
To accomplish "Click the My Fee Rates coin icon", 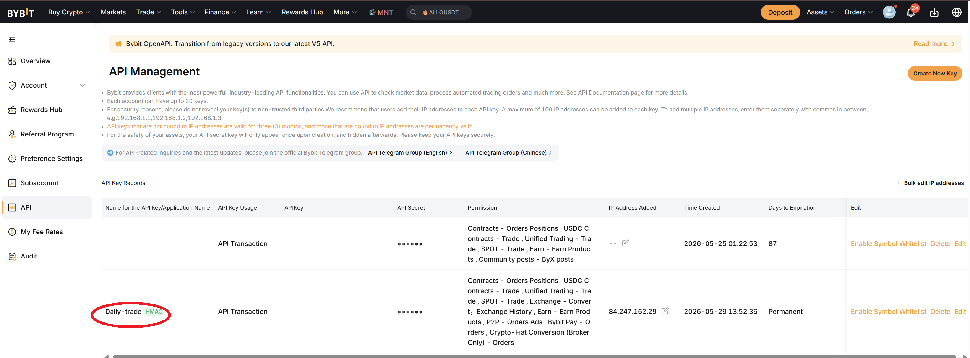I will point(12,232).
